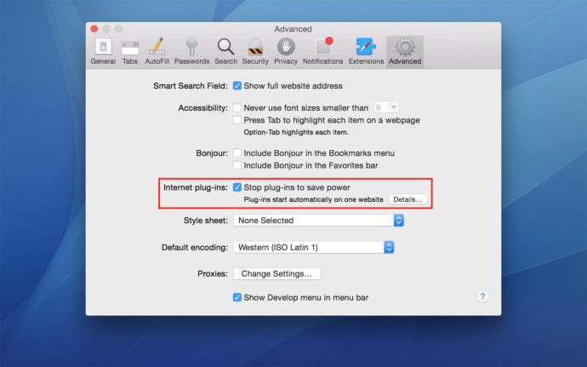Image resolution: width=587 pixels, height=367 pixels.
Task: Enable Never use font sizes smaller than
Action: pos(237,108)
